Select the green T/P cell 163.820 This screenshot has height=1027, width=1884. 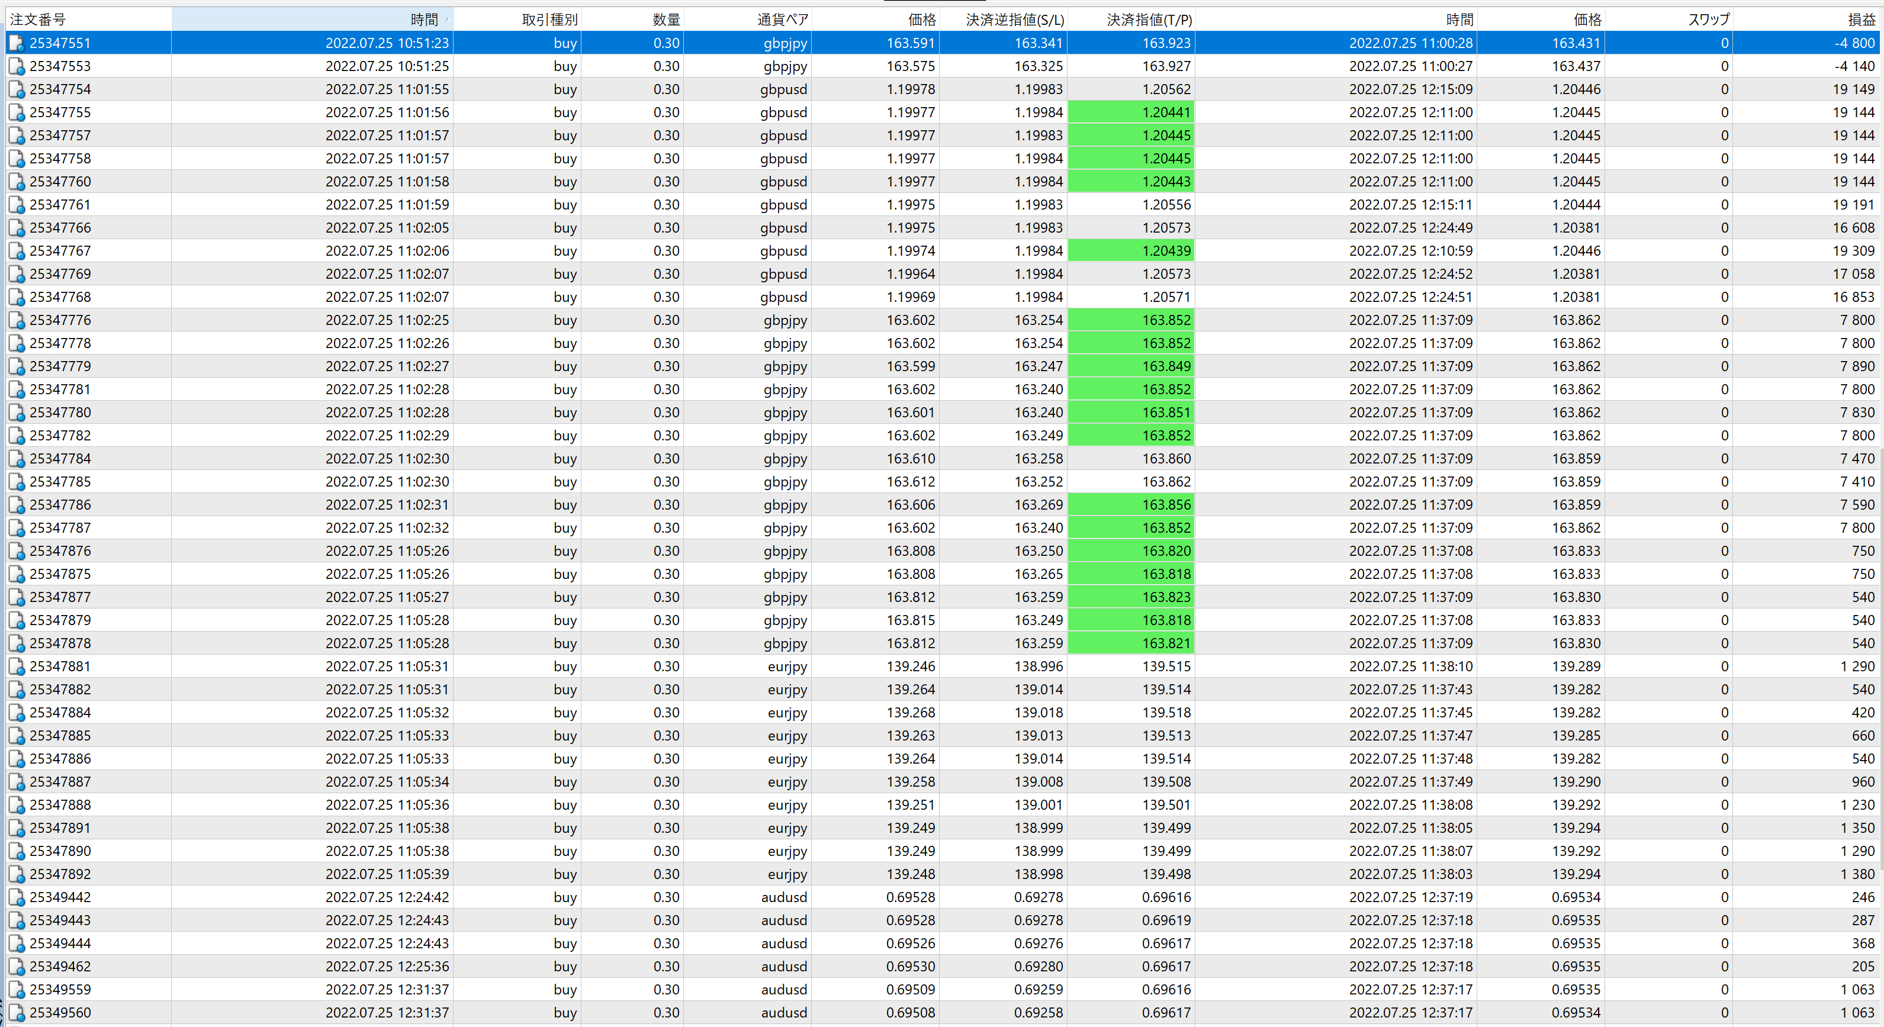1131,551
